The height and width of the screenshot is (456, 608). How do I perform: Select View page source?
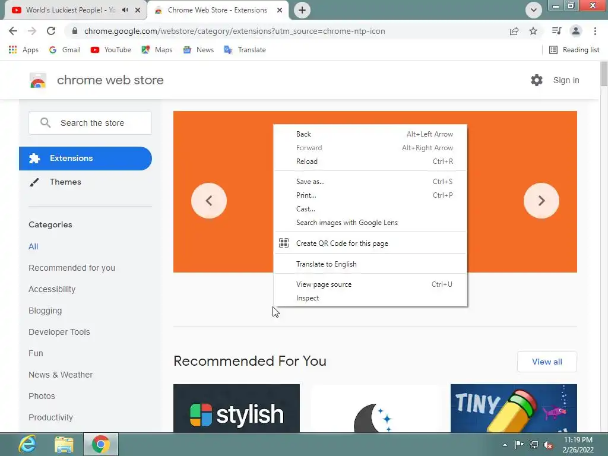coord(370,284)
